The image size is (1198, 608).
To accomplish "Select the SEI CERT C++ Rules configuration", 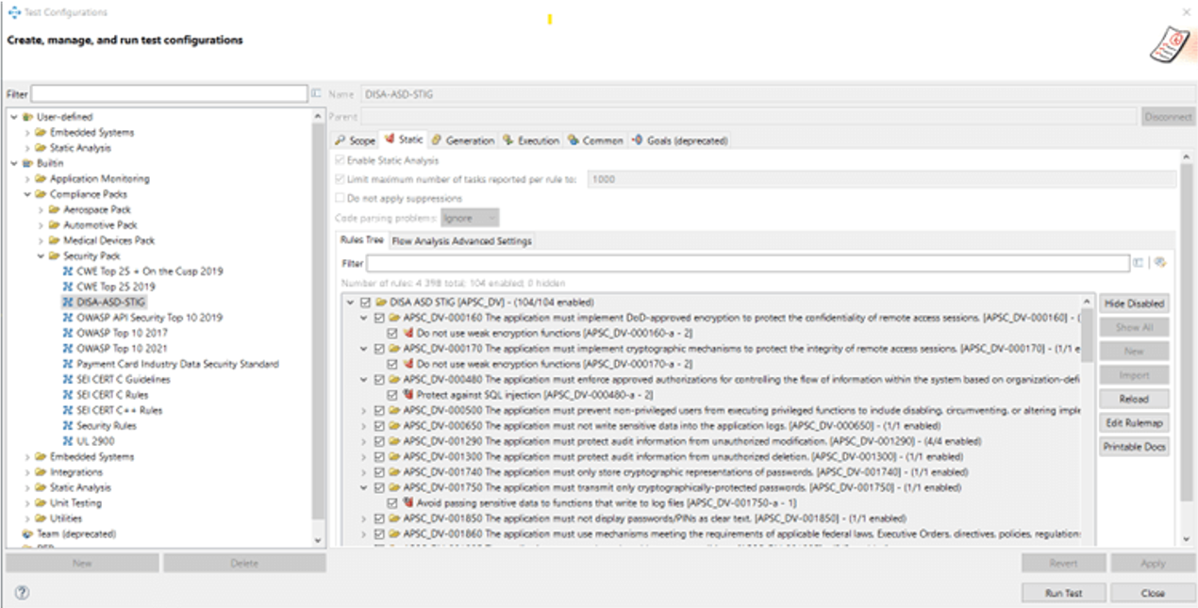I will pyautogui.click(x=119, y=410).
